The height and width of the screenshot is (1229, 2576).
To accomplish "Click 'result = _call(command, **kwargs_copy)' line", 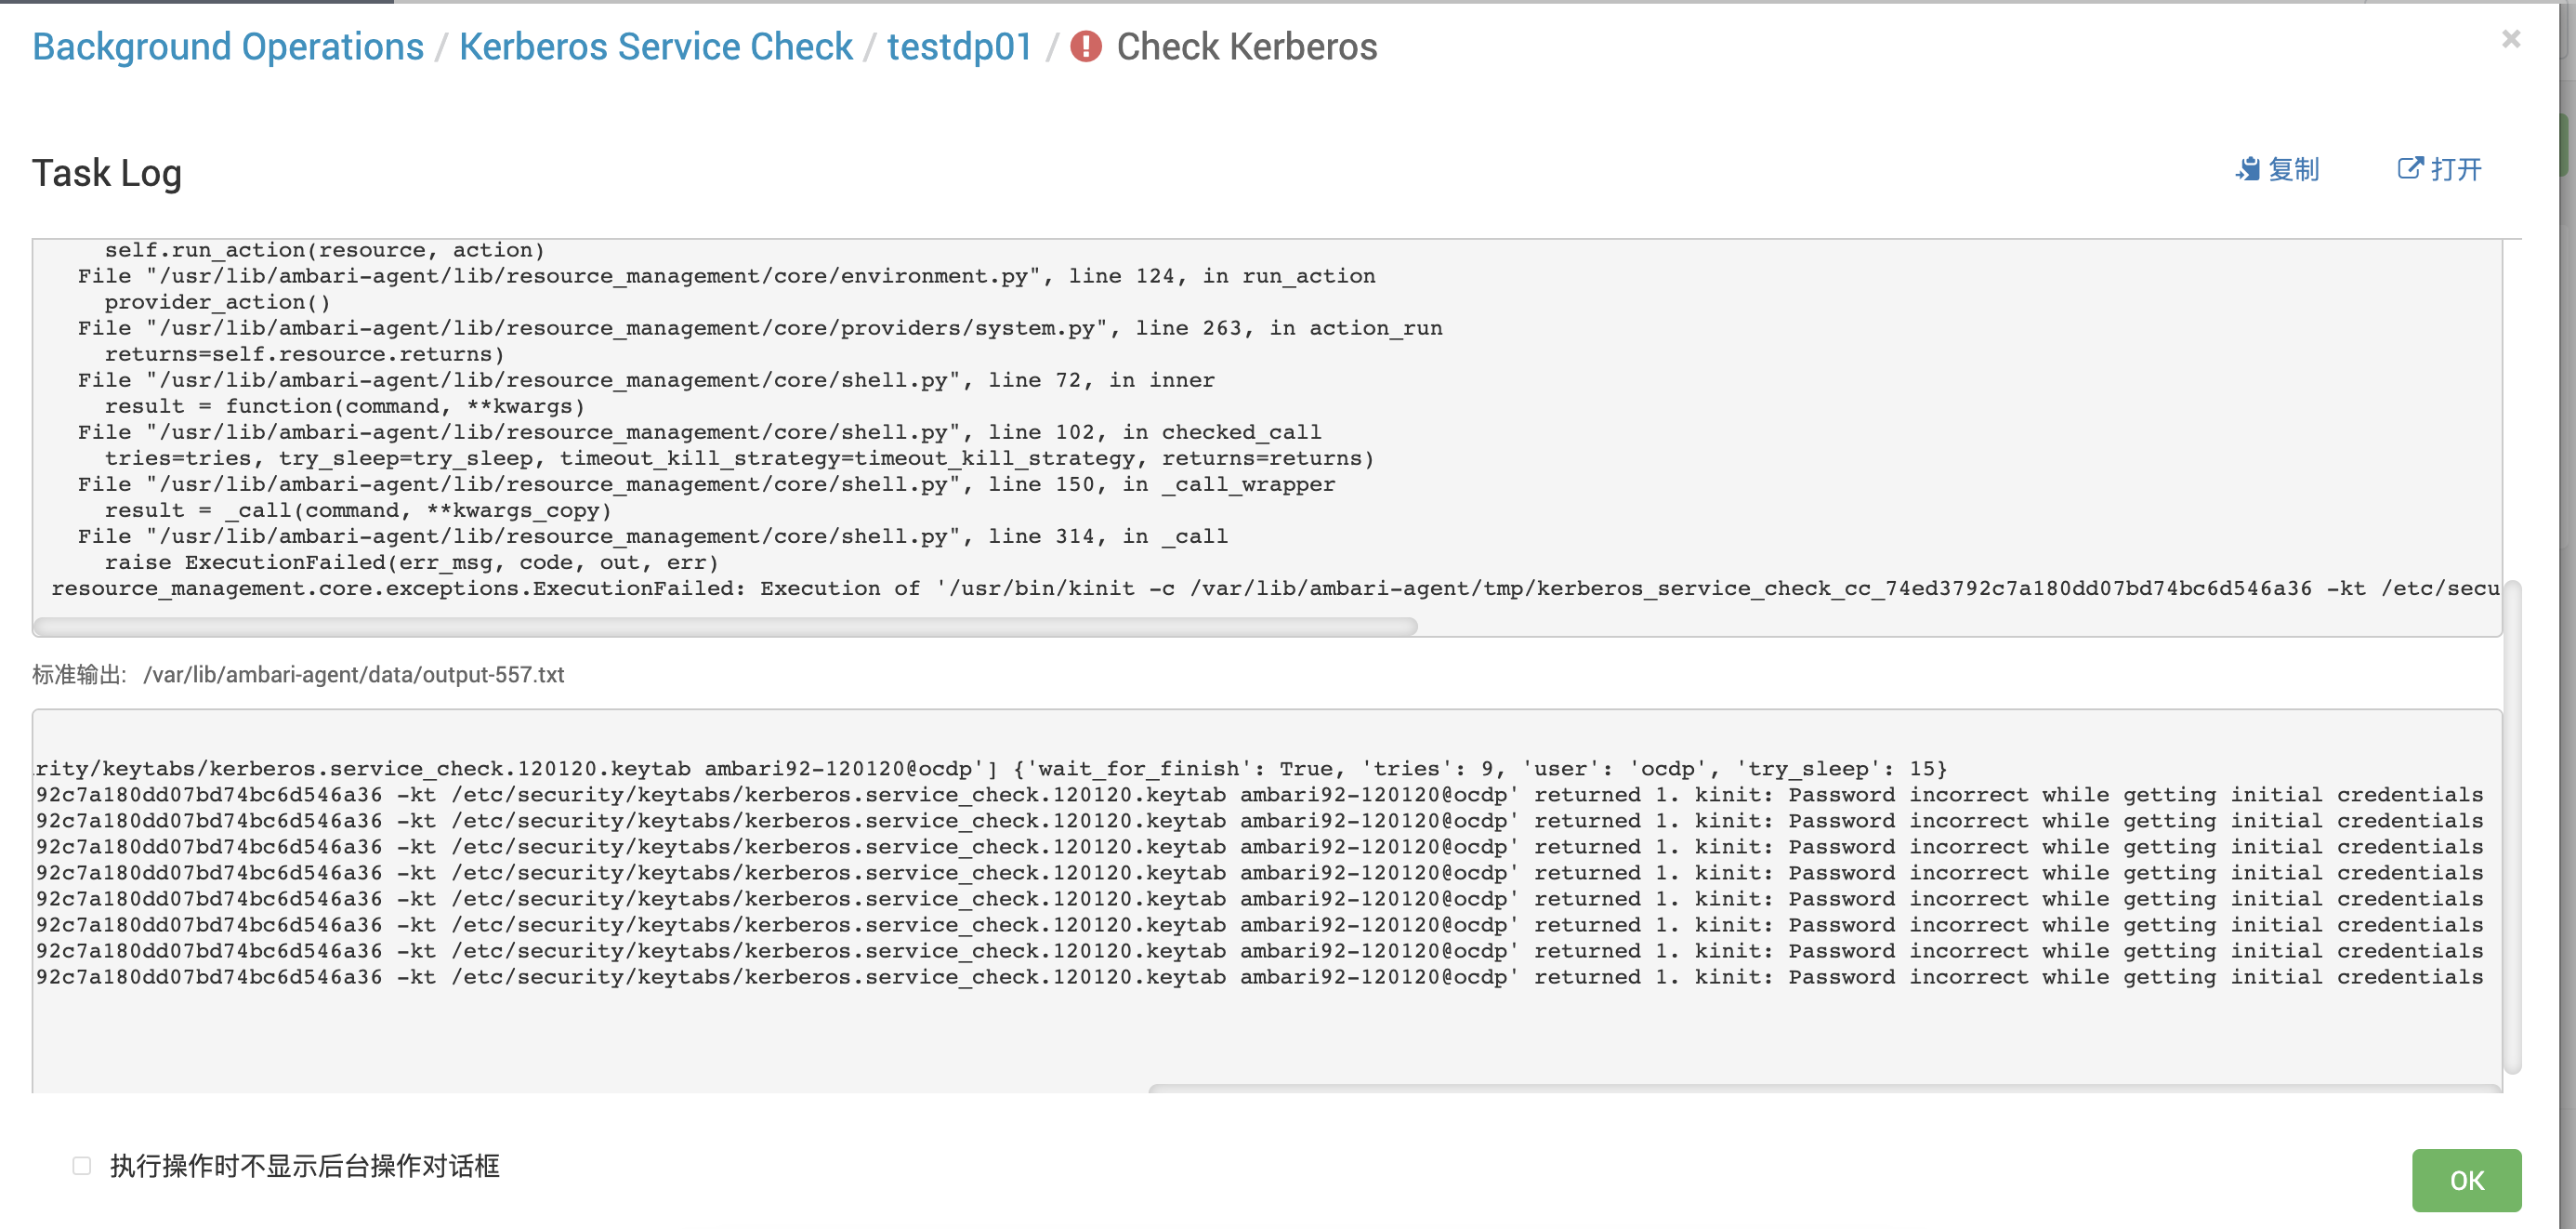I will 358,511.
